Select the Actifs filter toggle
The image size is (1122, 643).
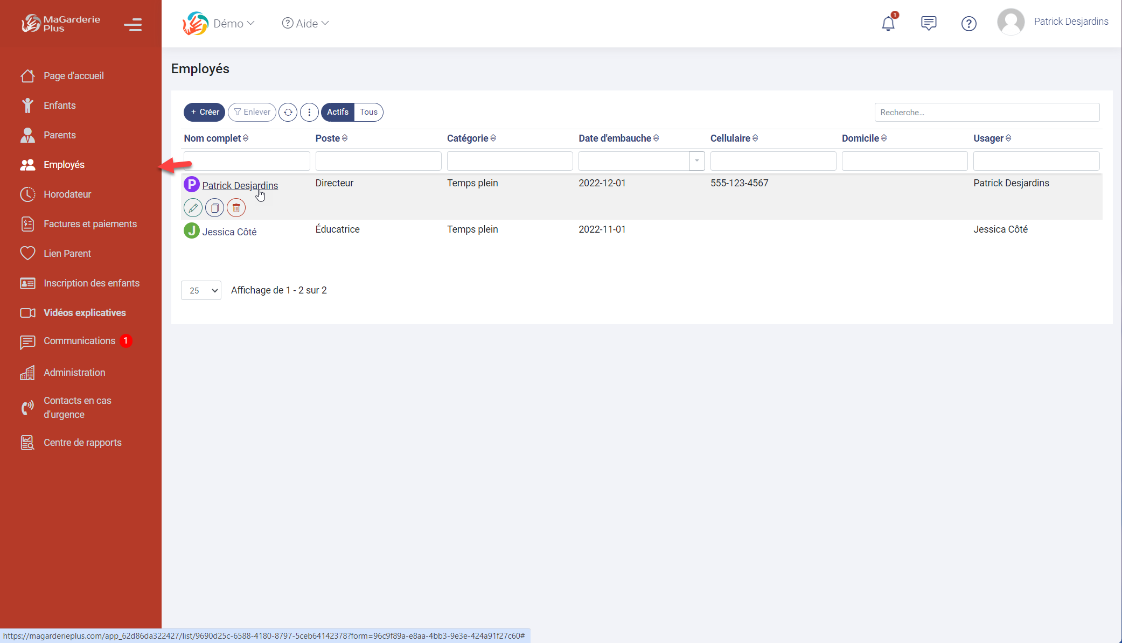coord(338,112)
